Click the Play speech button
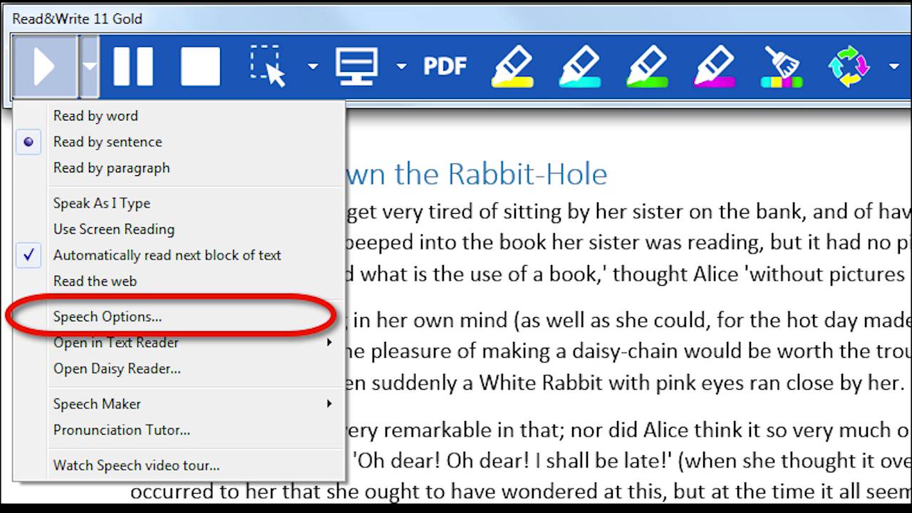Image resolution: width=912 pixels, height=513 pixels. click(x=44, y=66)
